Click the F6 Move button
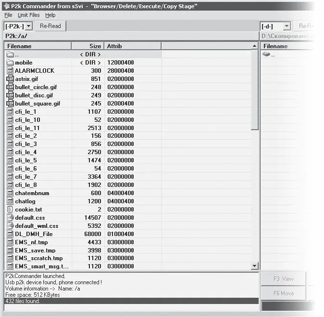 pyautogui.click(x=283, y=293)
